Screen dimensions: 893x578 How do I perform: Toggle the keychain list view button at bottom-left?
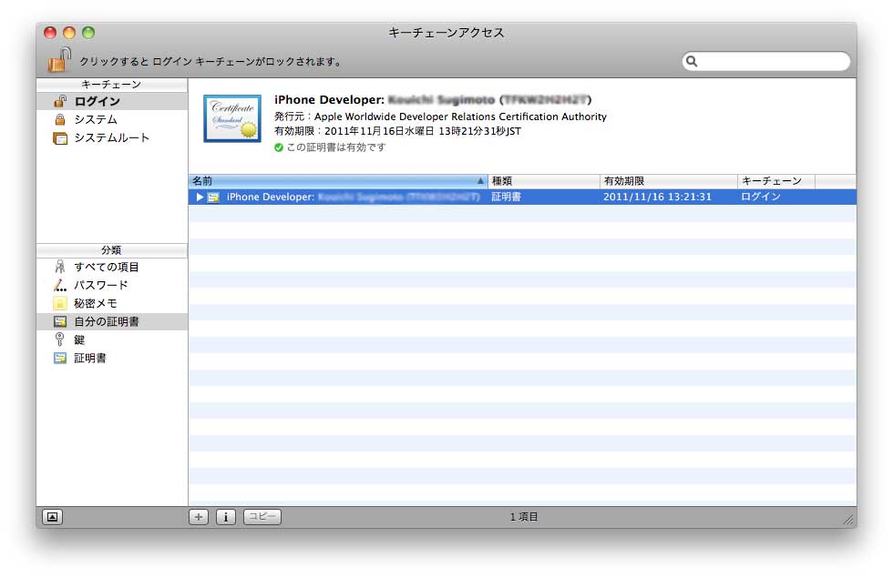[52, 517]
